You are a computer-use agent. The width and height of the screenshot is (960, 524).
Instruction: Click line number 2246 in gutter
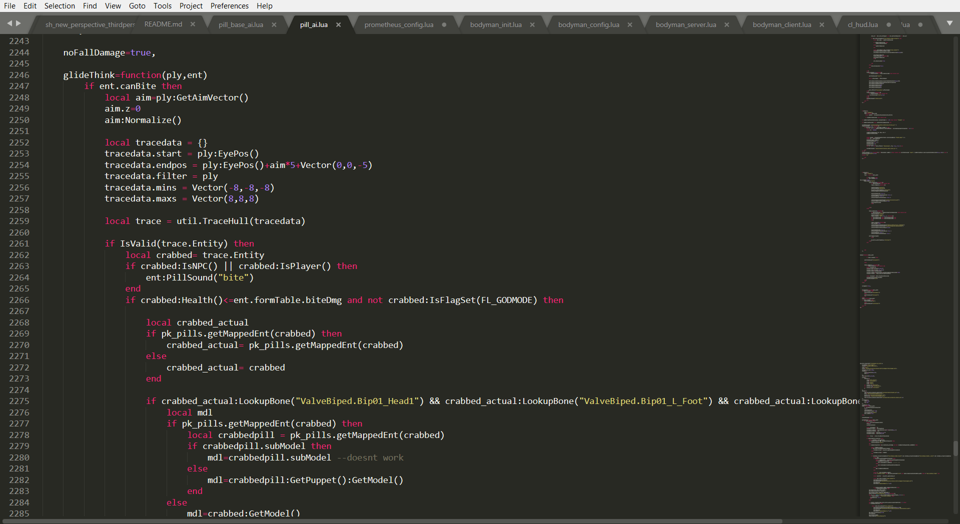point(19,75)
